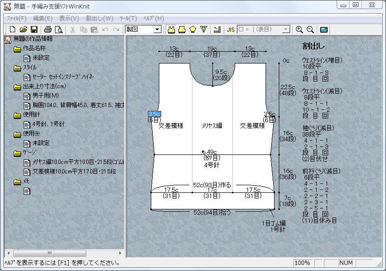Click the 19c (37目) neck width label

coord(211,52)
